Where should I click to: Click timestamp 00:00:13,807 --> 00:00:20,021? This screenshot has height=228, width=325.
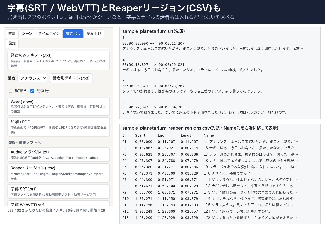click(153, 65)
